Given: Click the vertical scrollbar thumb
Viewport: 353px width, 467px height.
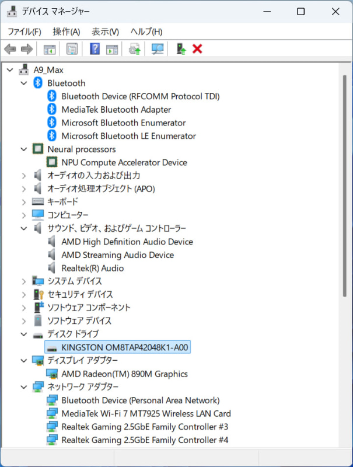Looking at the screenshot, I should tap(345, 186).
